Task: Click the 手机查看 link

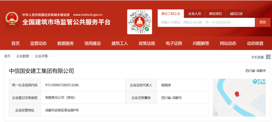Action: [x=257, y=57]
